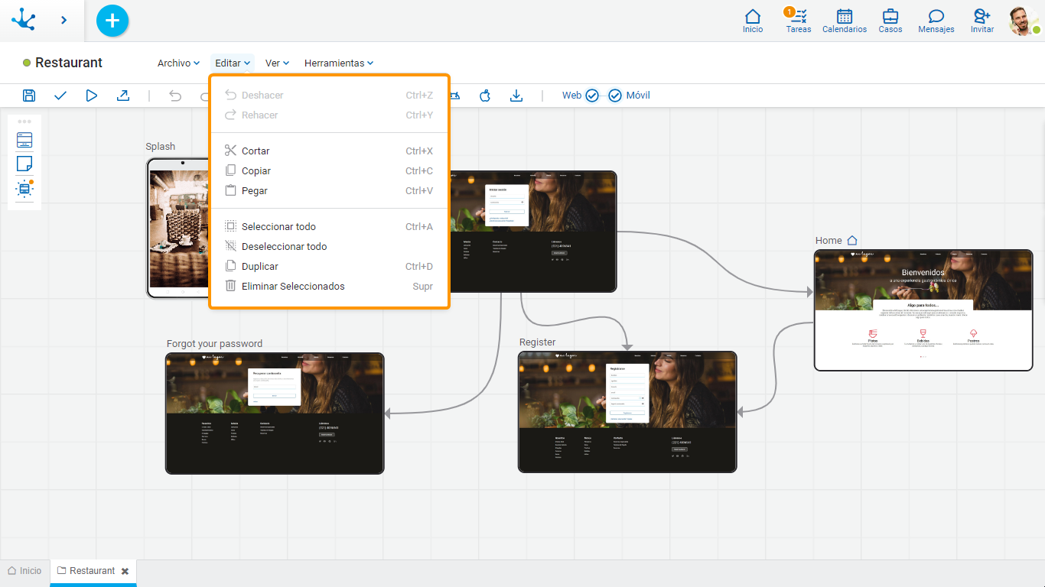Click the blue plus create button

112,21
